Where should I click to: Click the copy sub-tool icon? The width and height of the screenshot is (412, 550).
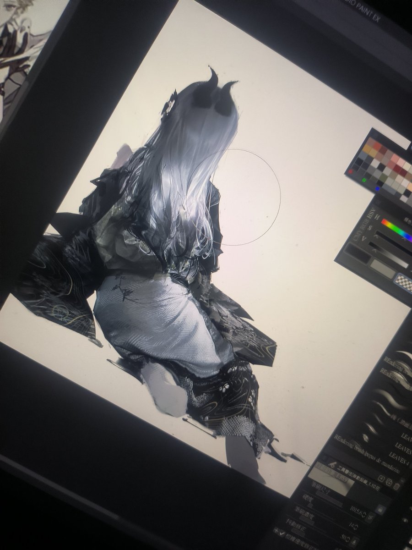click(389, 483)
